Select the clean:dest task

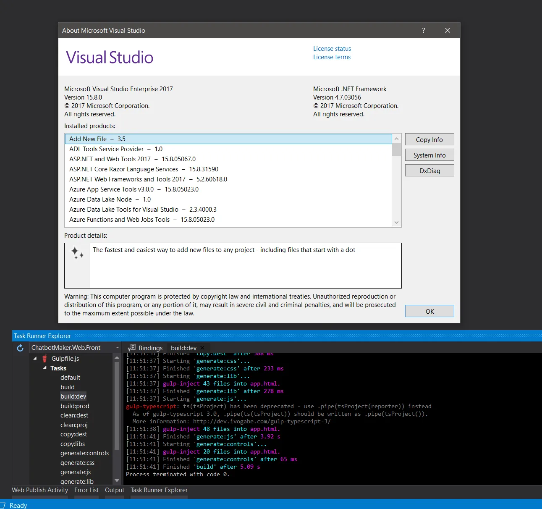[x=74, y=415]
